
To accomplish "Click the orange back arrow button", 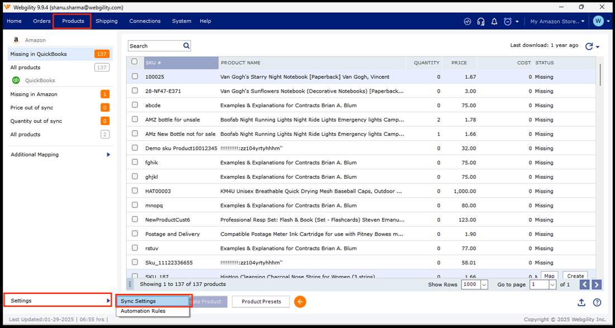I will pyautogui.click(x=300, y=302).
